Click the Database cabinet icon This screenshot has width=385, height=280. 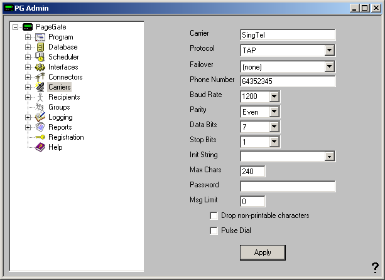click(40, 47)
